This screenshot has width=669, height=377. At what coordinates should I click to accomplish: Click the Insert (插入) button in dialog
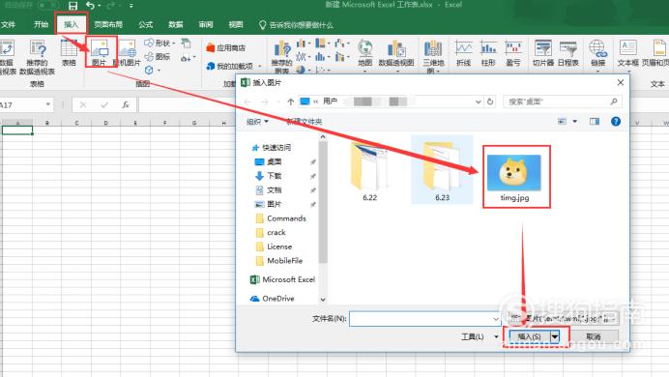coord(530,336)
